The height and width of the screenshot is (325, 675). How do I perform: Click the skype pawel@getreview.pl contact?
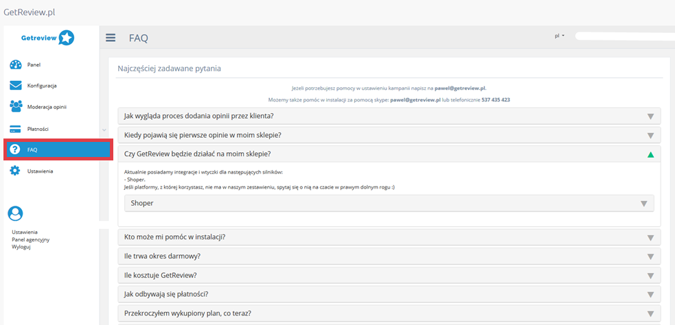pyautogui.click(x=415, y=99)
